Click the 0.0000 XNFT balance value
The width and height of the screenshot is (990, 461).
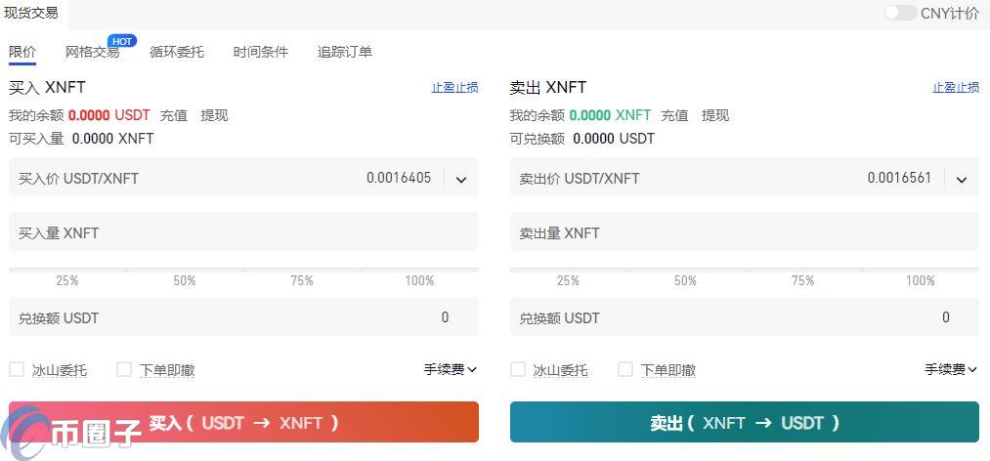pyautogui.click(x=610, y=115)
